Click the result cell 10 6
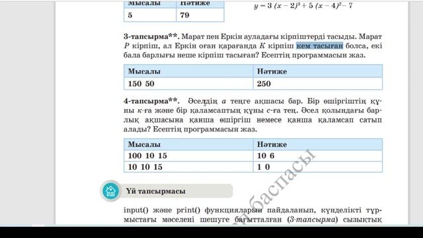Image resolution: width=423 pixels, height=238 pixels. click(317, 156)
